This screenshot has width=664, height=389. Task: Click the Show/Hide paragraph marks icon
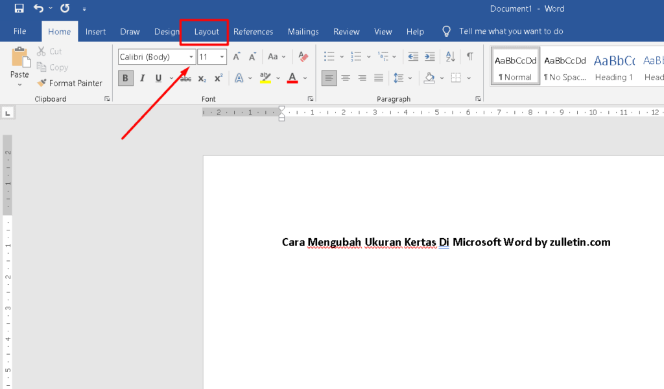[x=469, y=57]
